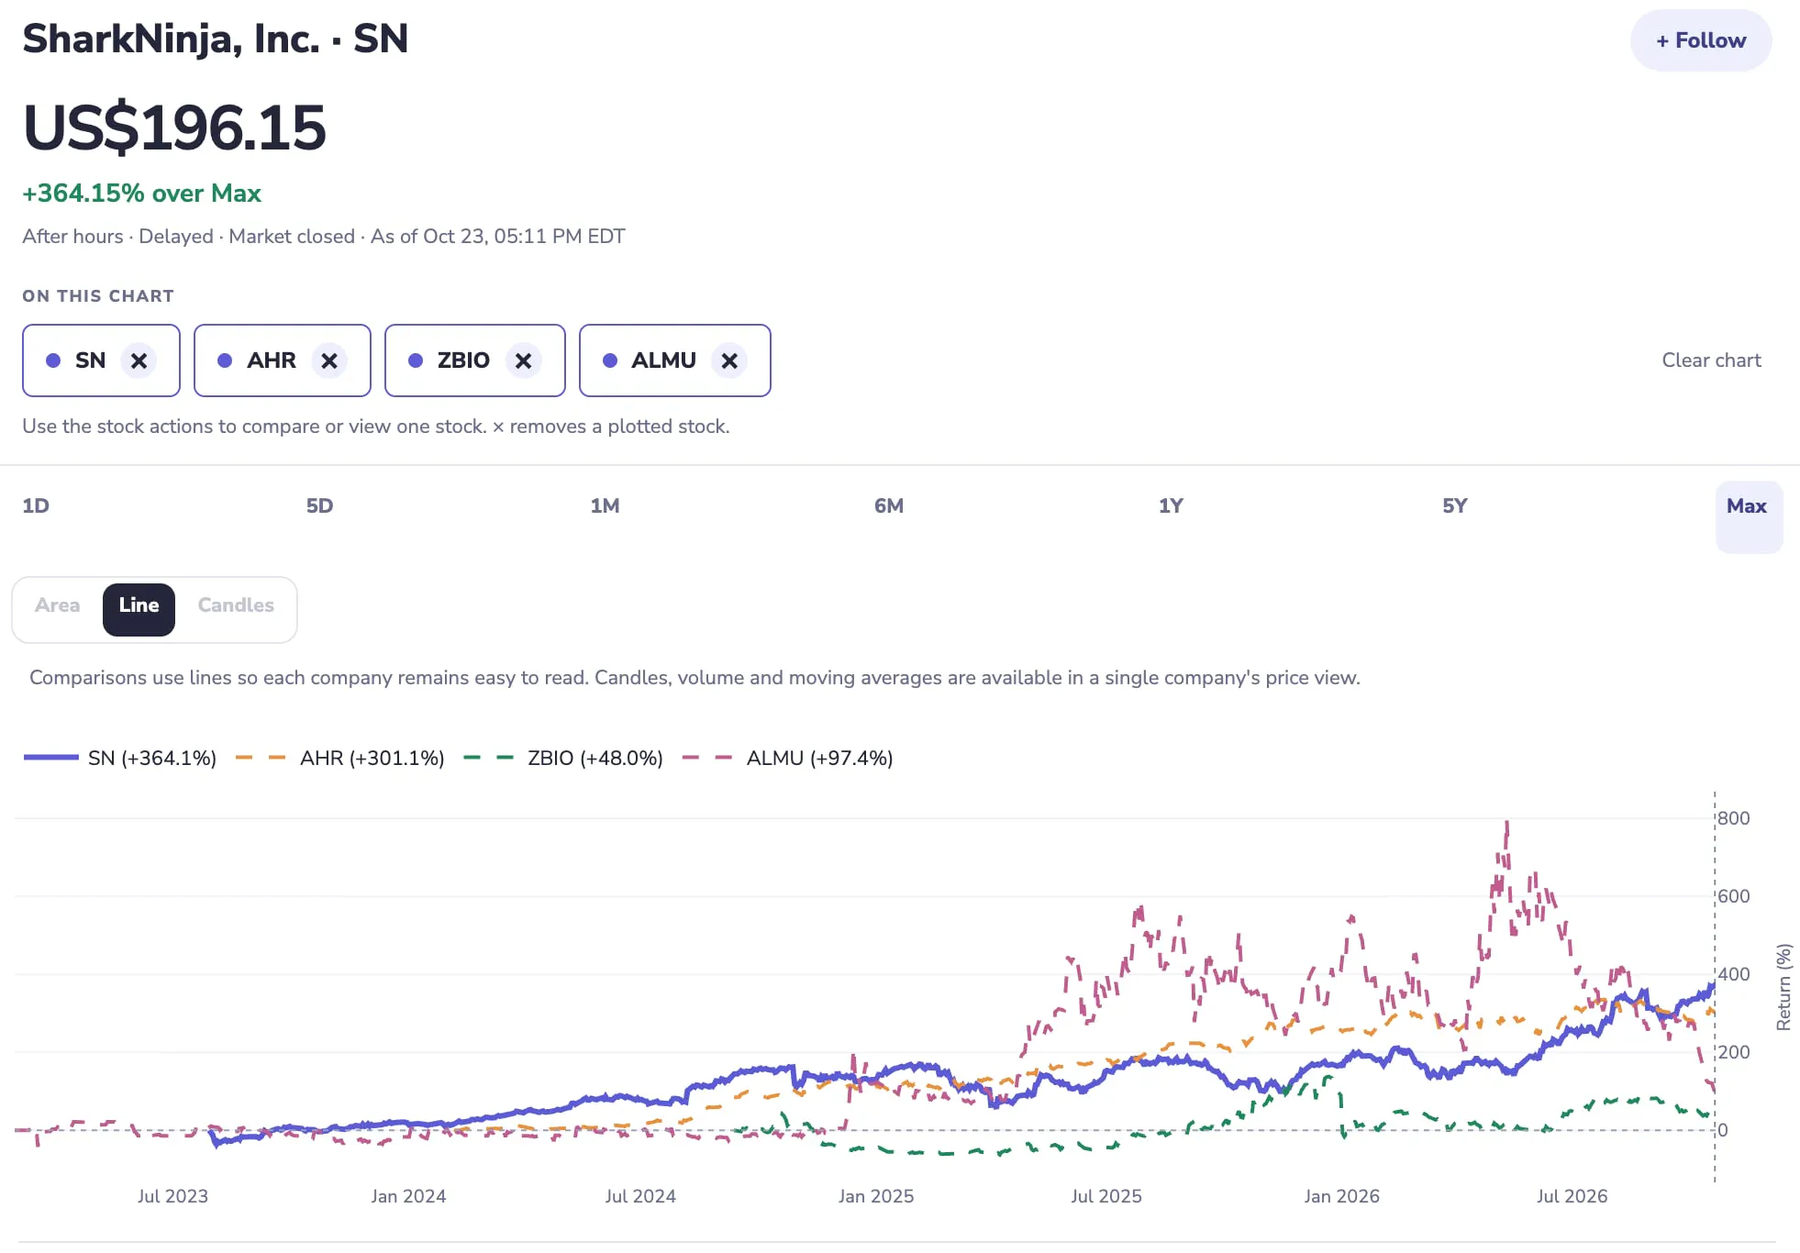Click the ALMU peak on chart

(1506, 824)
